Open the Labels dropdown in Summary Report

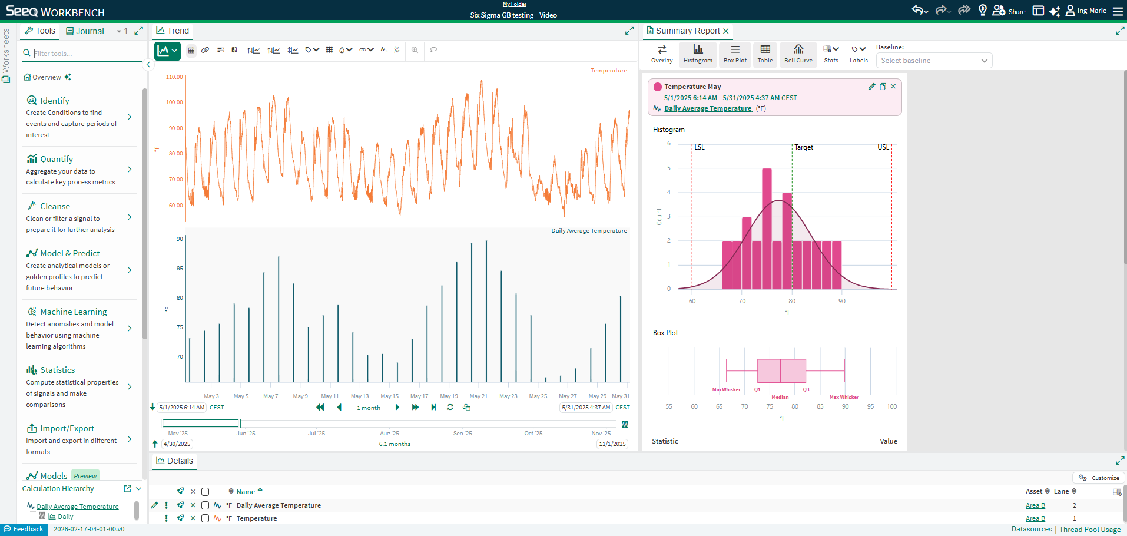click(x=858, y=54)
